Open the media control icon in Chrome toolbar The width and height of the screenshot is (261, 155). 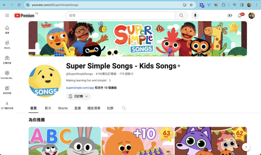point(234,5)
